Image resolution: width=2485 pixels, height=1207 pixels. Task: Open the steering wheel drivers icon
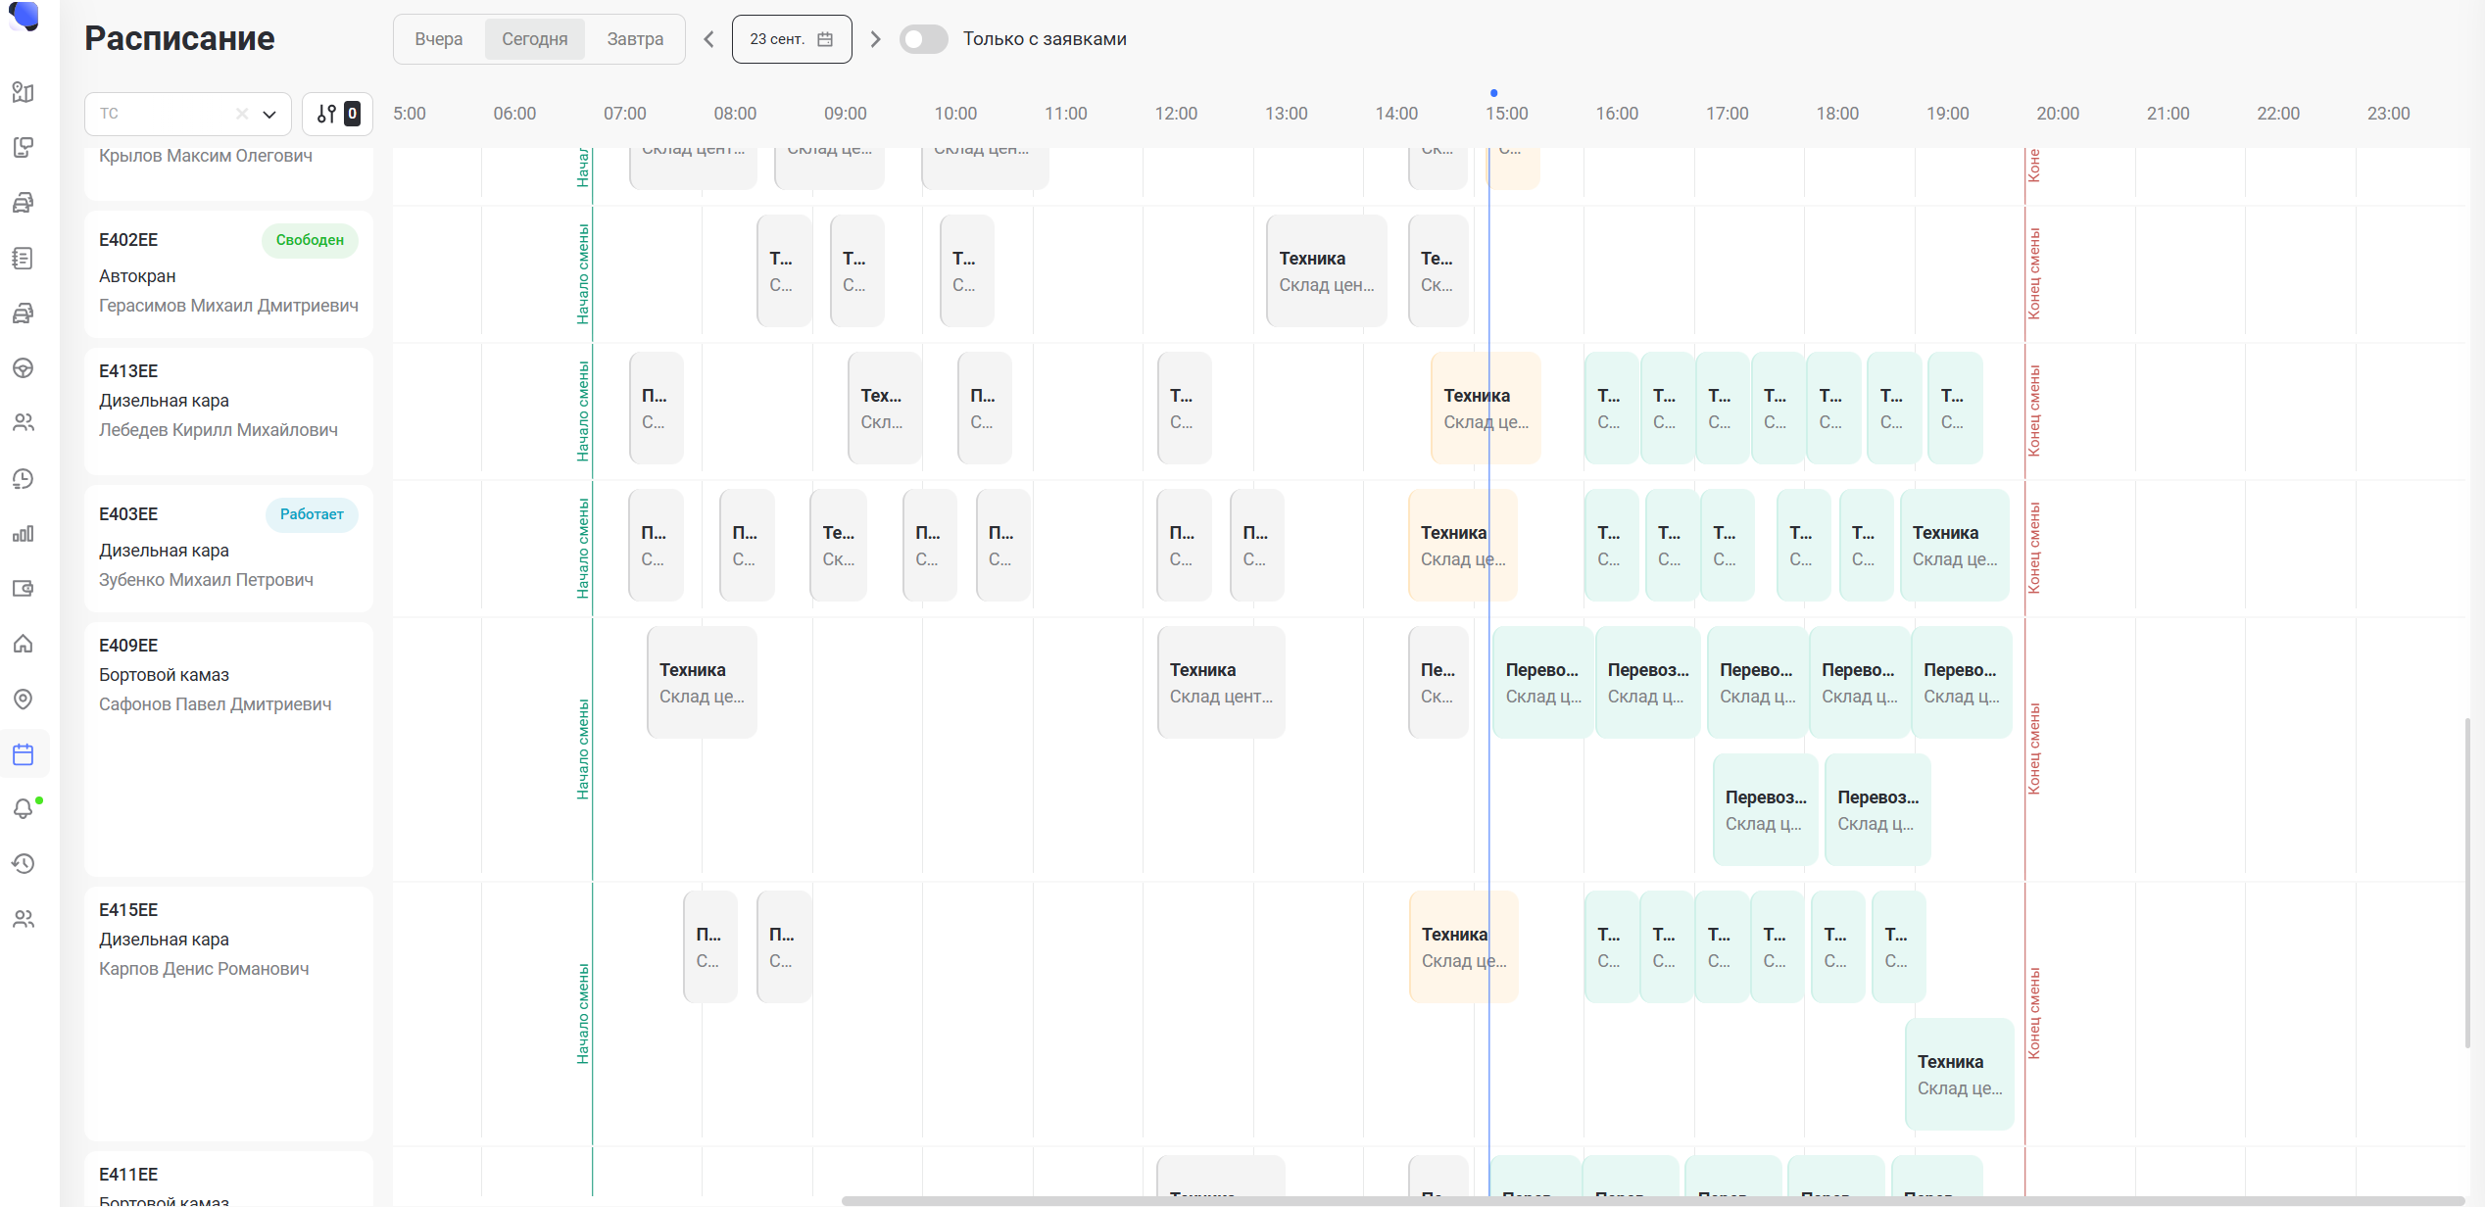pyautogui.click(x=24, y=368)
